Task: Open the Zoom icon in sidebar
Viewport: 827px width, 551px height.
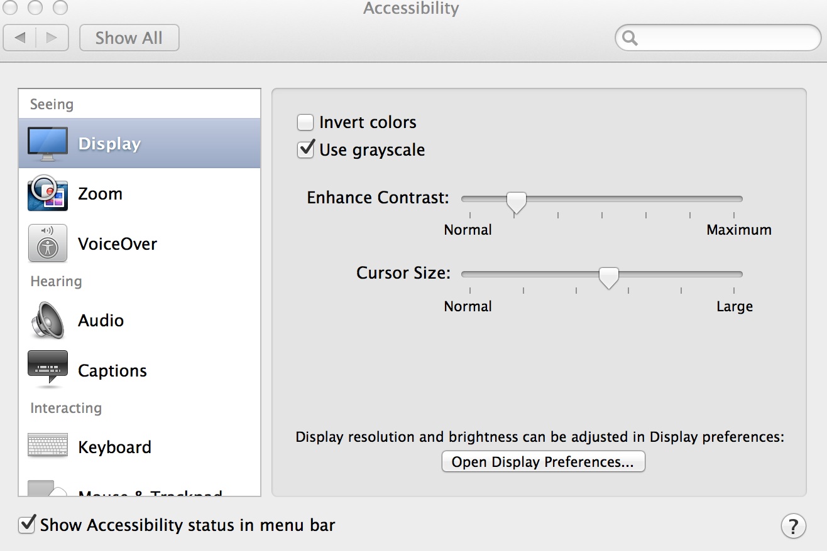Action: [48, 194]
